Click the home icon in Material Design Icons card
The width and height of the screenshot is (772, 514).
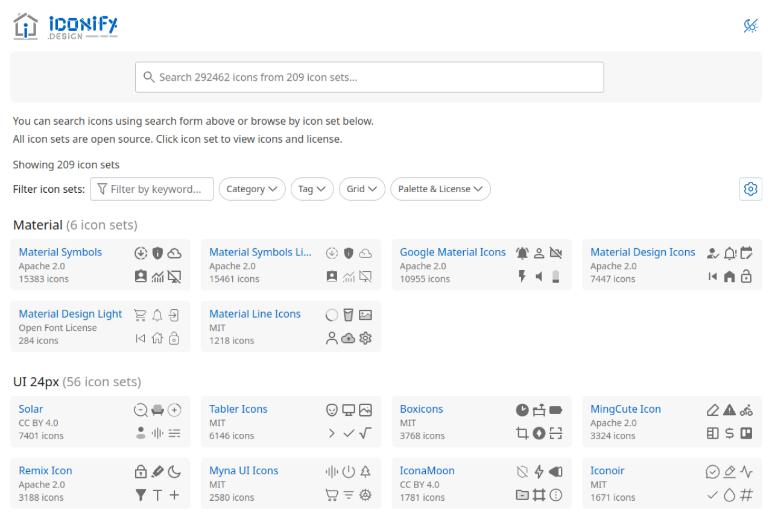729,276
